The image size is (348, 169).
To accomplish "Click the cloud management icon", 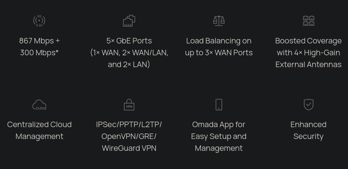I will (39, 105).
